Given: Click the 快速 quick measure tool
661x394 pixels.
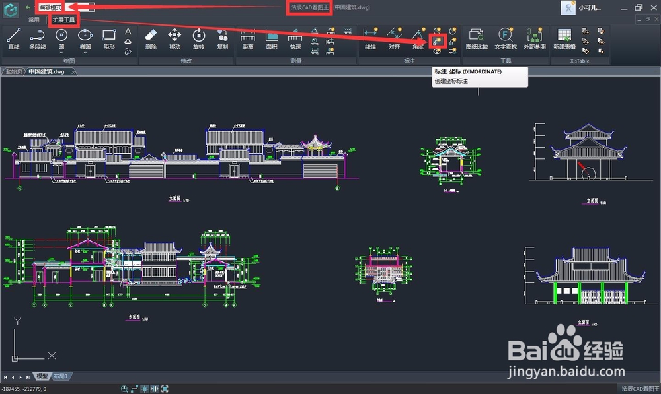Looking at the screenshot, I should pos(295,39).
